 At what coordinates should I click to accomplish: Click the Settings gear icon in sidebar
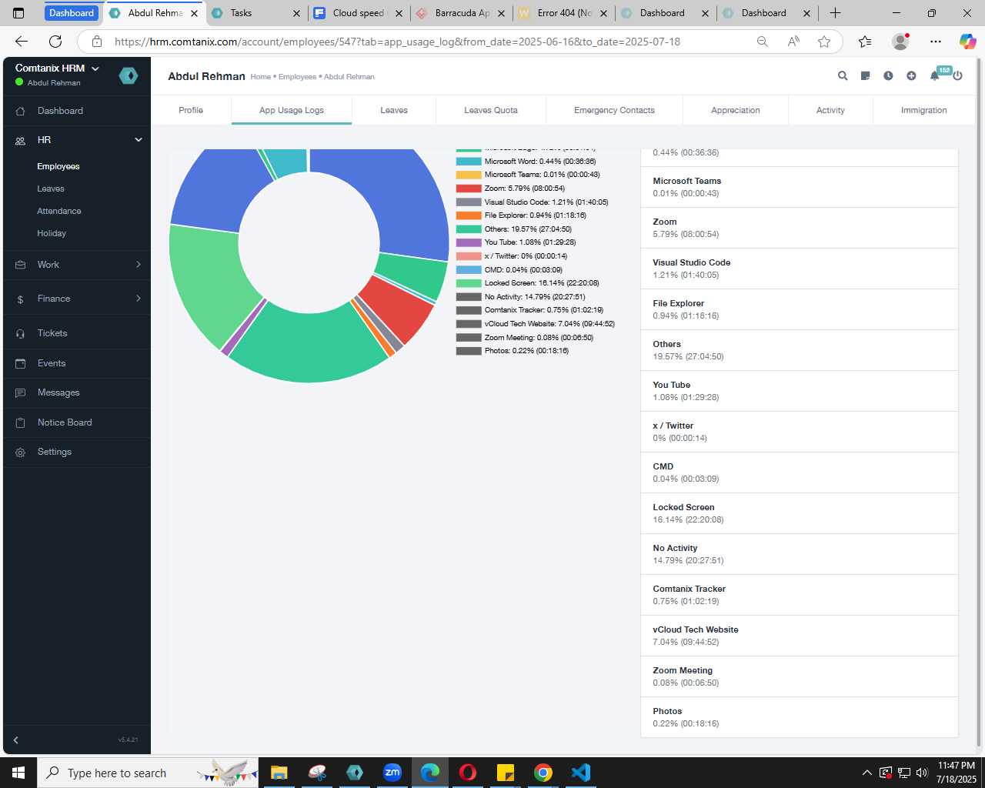tap(21, 452)
